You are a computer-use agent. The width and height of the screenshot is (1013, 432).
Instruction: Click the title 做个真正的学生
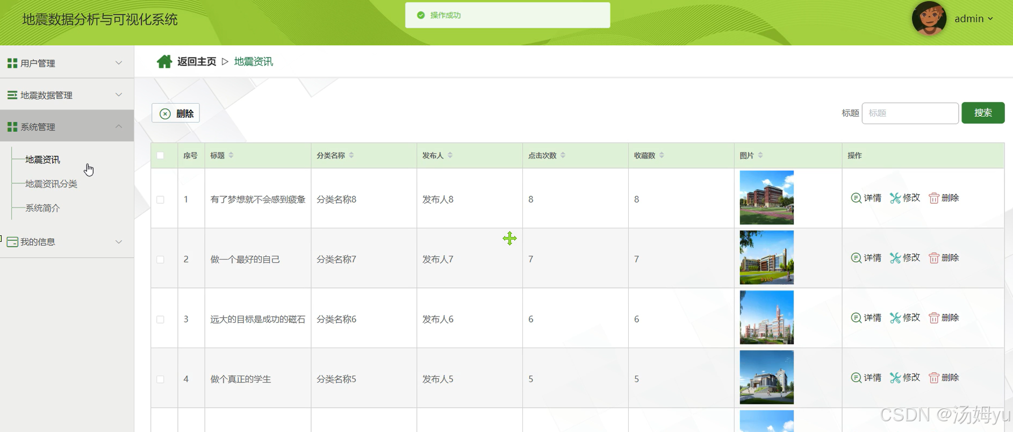[x=241, y=379]
